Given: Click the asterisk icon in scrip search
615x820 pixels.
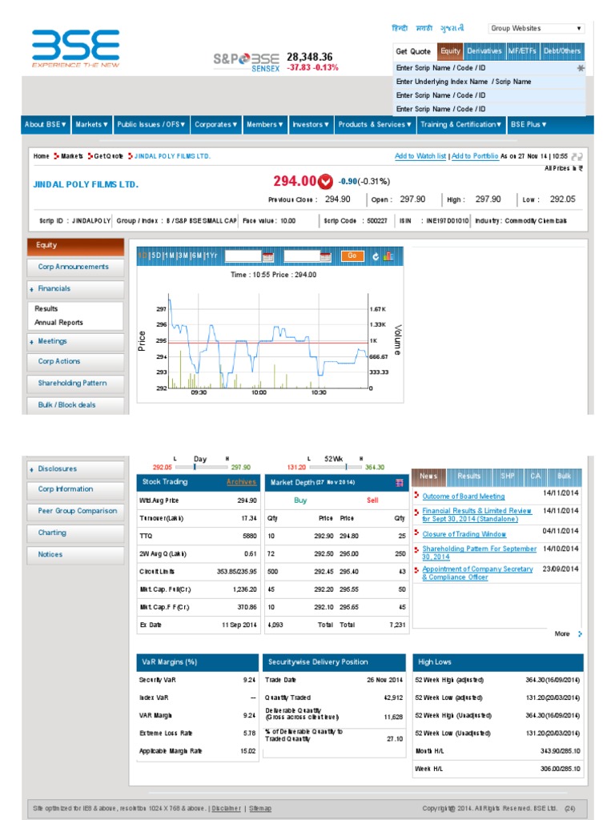Looking at the screenshot, I should pyautogui.click(x=581, y=68).
